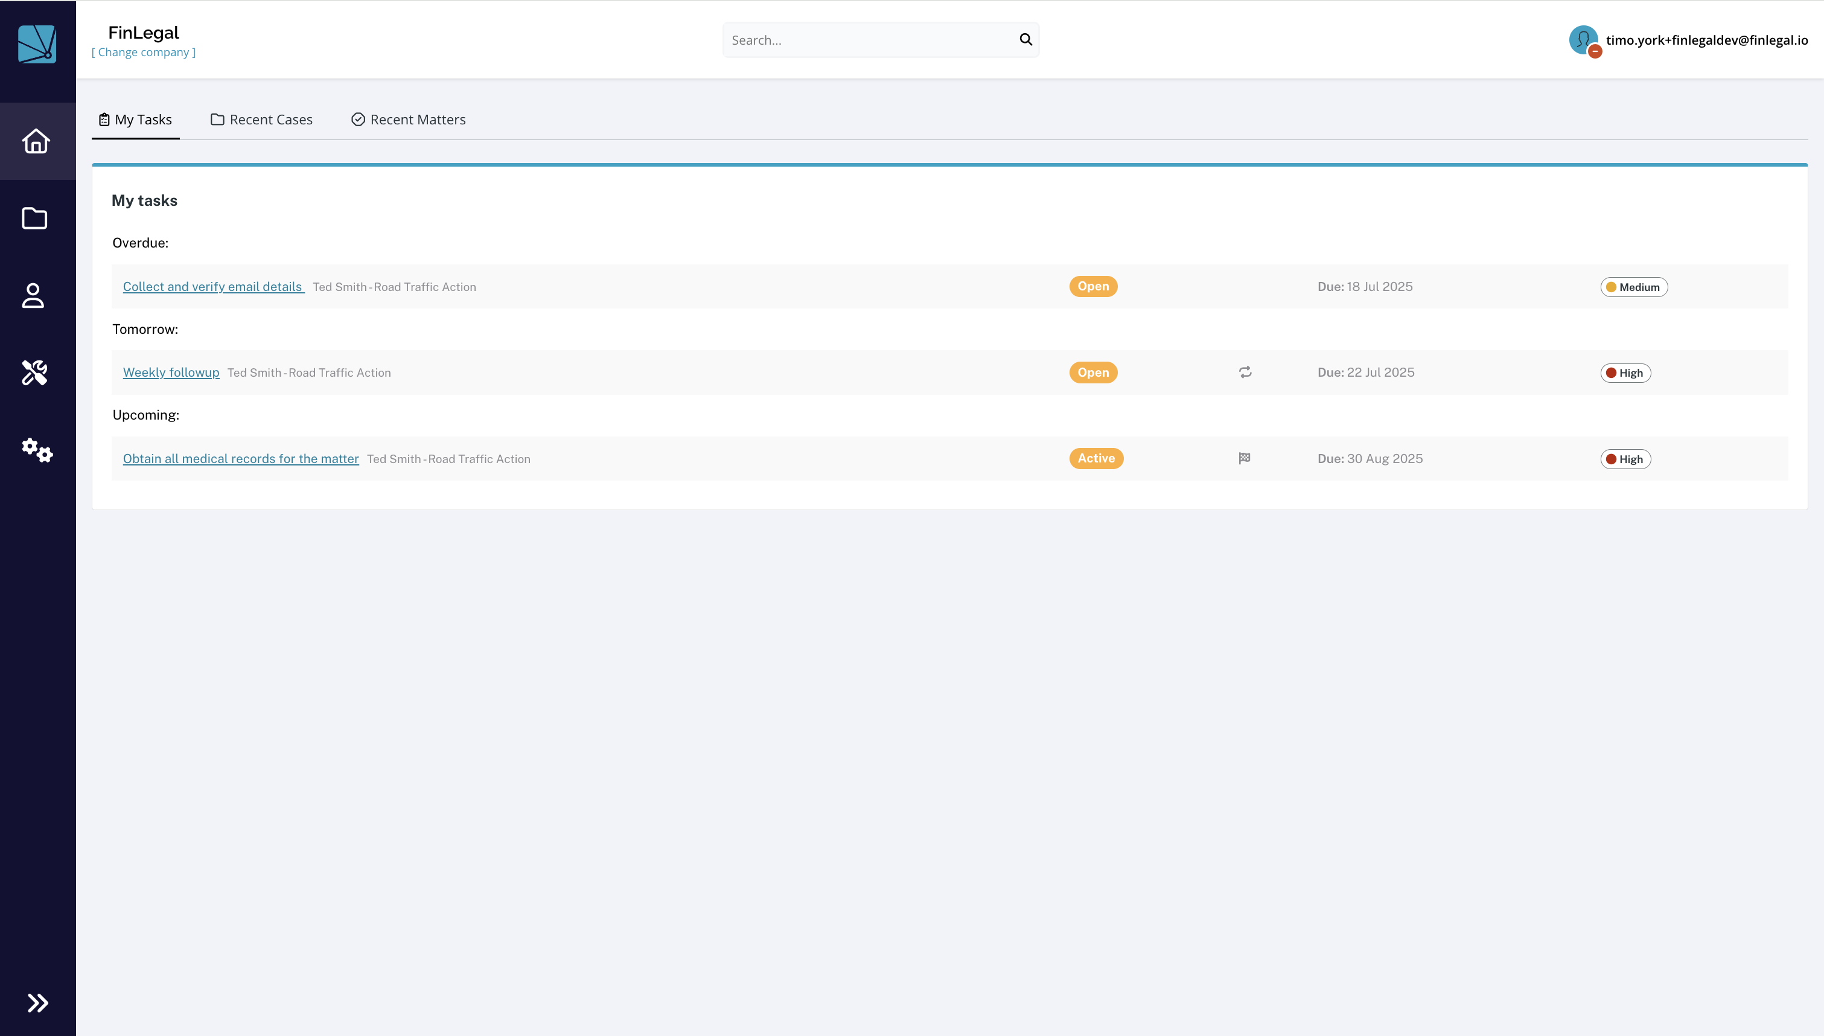Click the recurring task icon on Weekly followup
Screen dimensions: 1824x1036
click(x=1245, y=372)
